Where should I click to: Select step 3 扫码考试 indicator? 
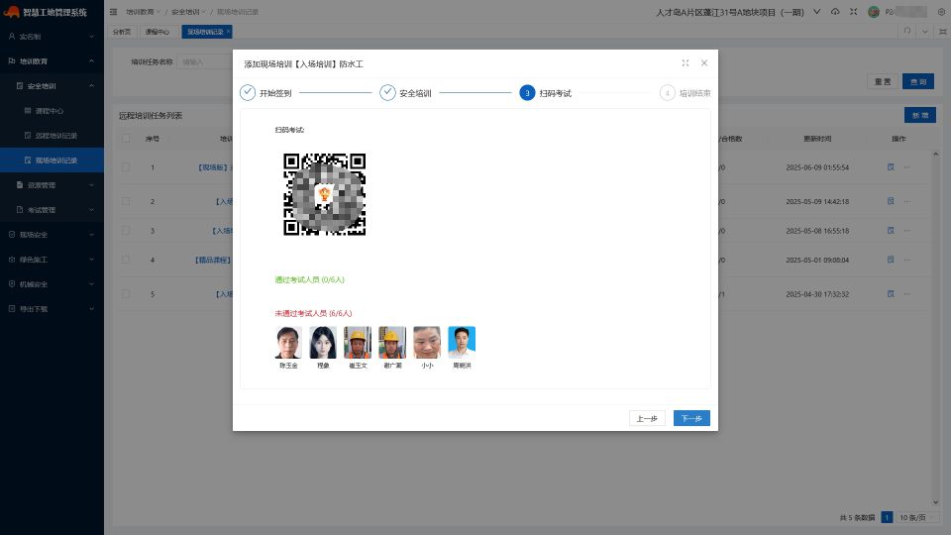[x=527, y=93]
